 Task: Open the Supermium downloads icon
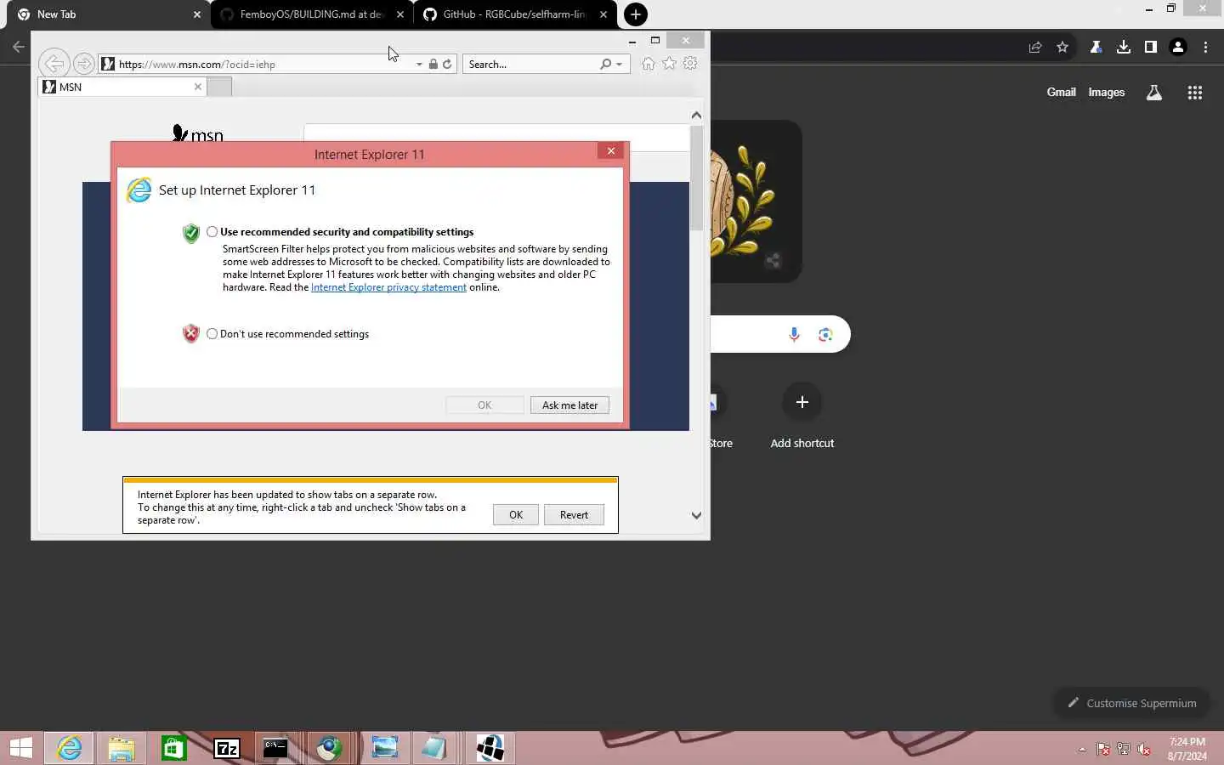(1124, 48)
